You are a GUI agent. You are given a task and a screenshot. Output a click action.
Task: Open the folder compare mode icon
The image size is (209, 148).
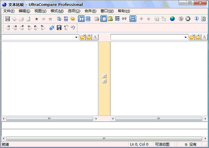pos(73,19)
